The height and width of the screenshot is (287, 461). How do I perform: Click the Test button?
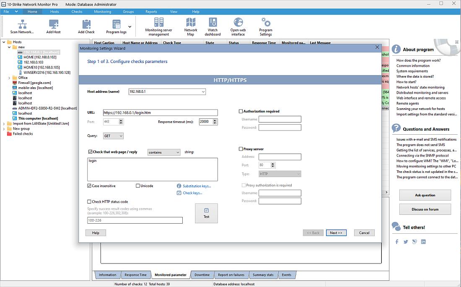coord(206,214)
